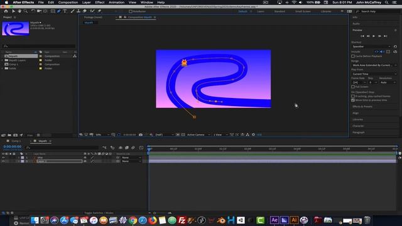The width and height of the screenshot is (402, 226).
Task: Open the Play From Current Time dropdown
Action: pyautogui.click(x=374, y=74)
